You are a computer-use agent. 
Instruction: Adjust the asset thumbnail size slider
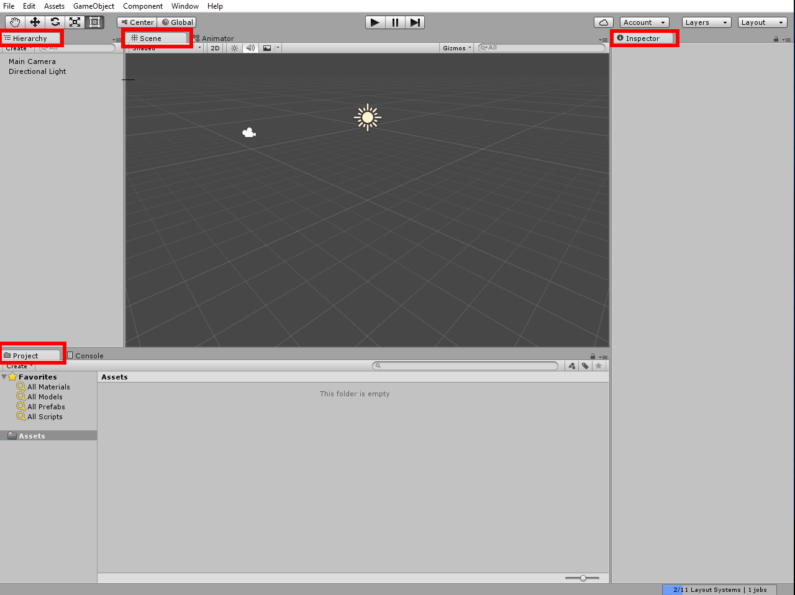[583, 578]
